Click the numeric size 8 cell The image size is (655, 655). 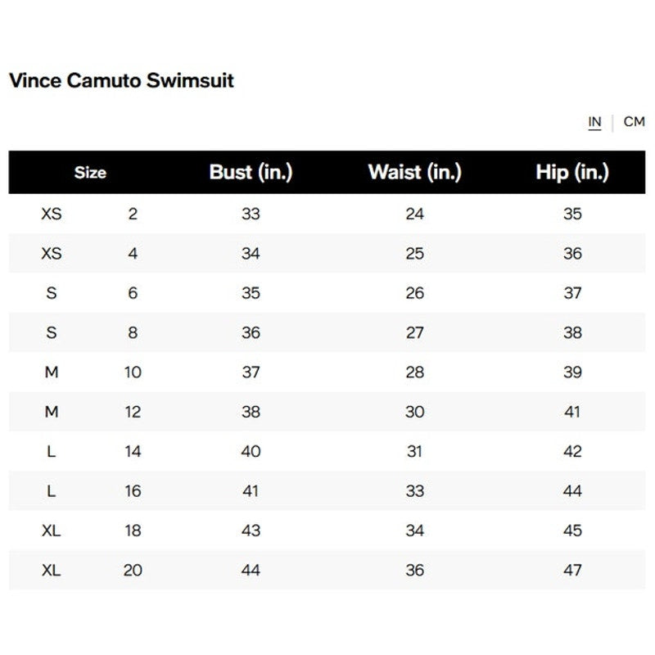[133, 332]
